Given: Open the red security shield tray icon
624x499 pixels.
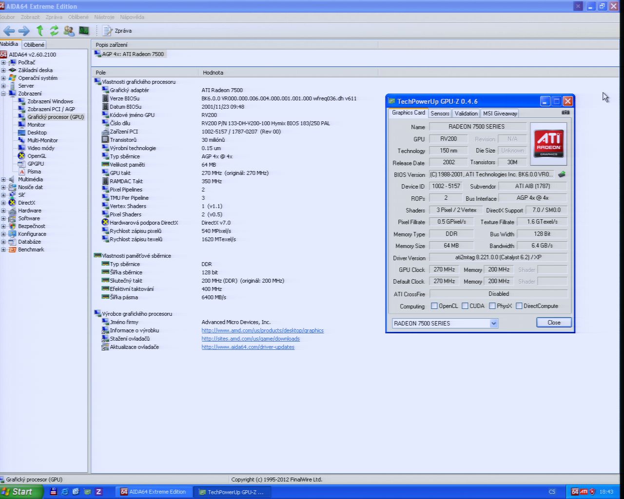Looking at the screenshot, I should (x=592, y=492).
